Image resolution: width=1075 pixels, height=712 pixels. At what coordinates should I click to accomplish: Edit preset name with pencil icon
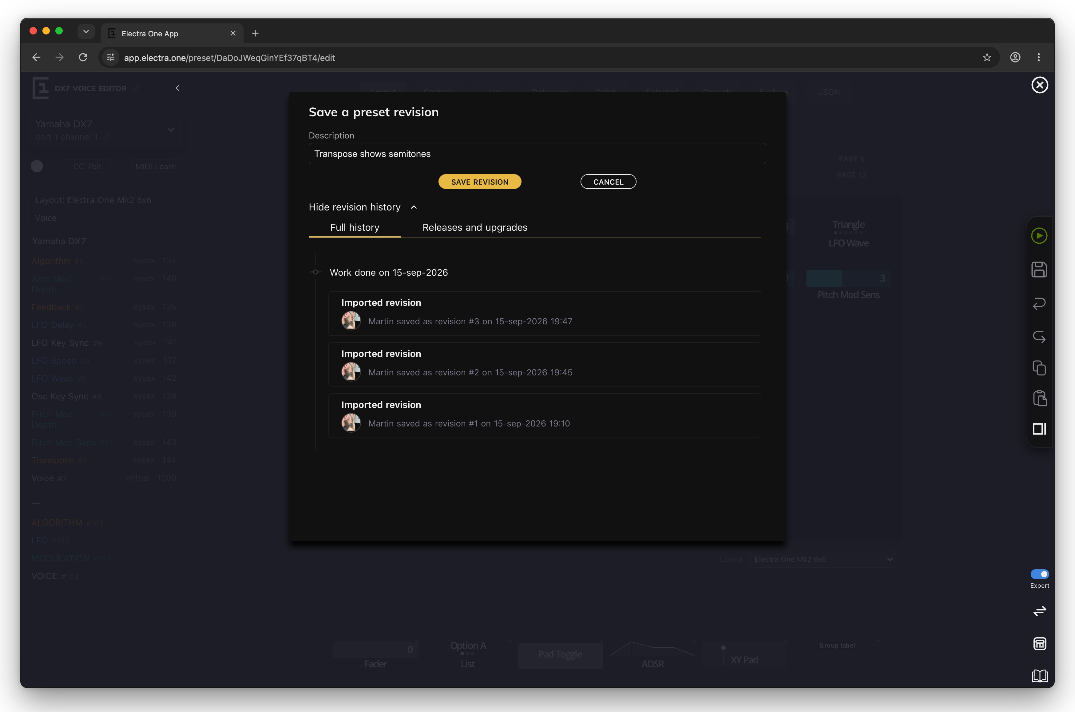pos(136,88)
